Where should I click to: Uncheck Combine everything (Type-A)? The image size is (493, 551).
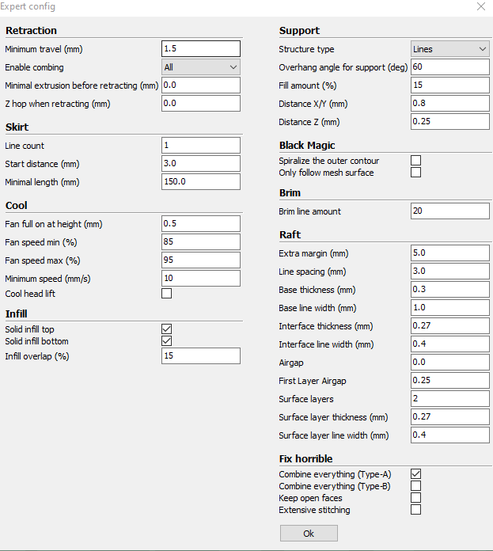pyautogui.click(x=416, y=474)
